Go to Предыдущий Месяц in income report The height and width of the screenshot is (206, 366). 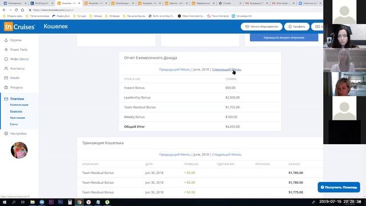point(174,70)
